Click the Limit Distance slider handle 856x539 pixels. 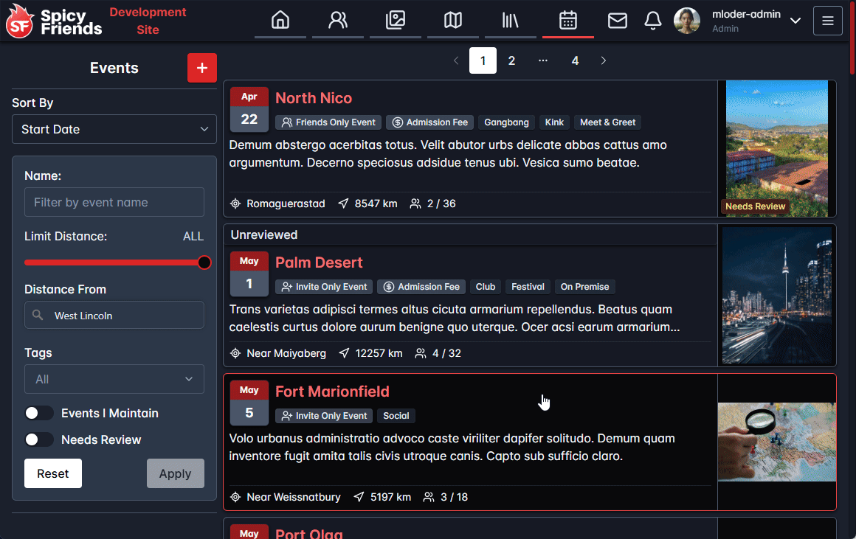204,262
